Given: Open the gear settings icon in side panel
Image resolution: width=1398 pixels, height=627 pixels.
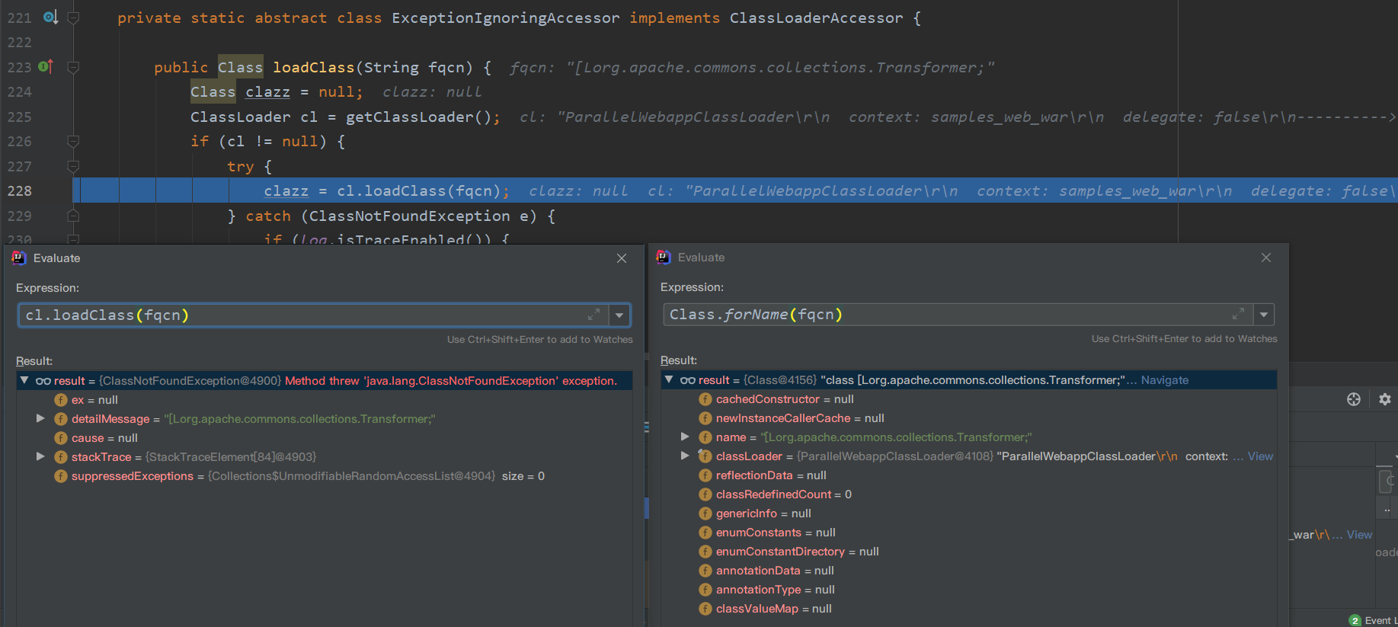Looking at the screenshot, I should (x=1385, y=399).
